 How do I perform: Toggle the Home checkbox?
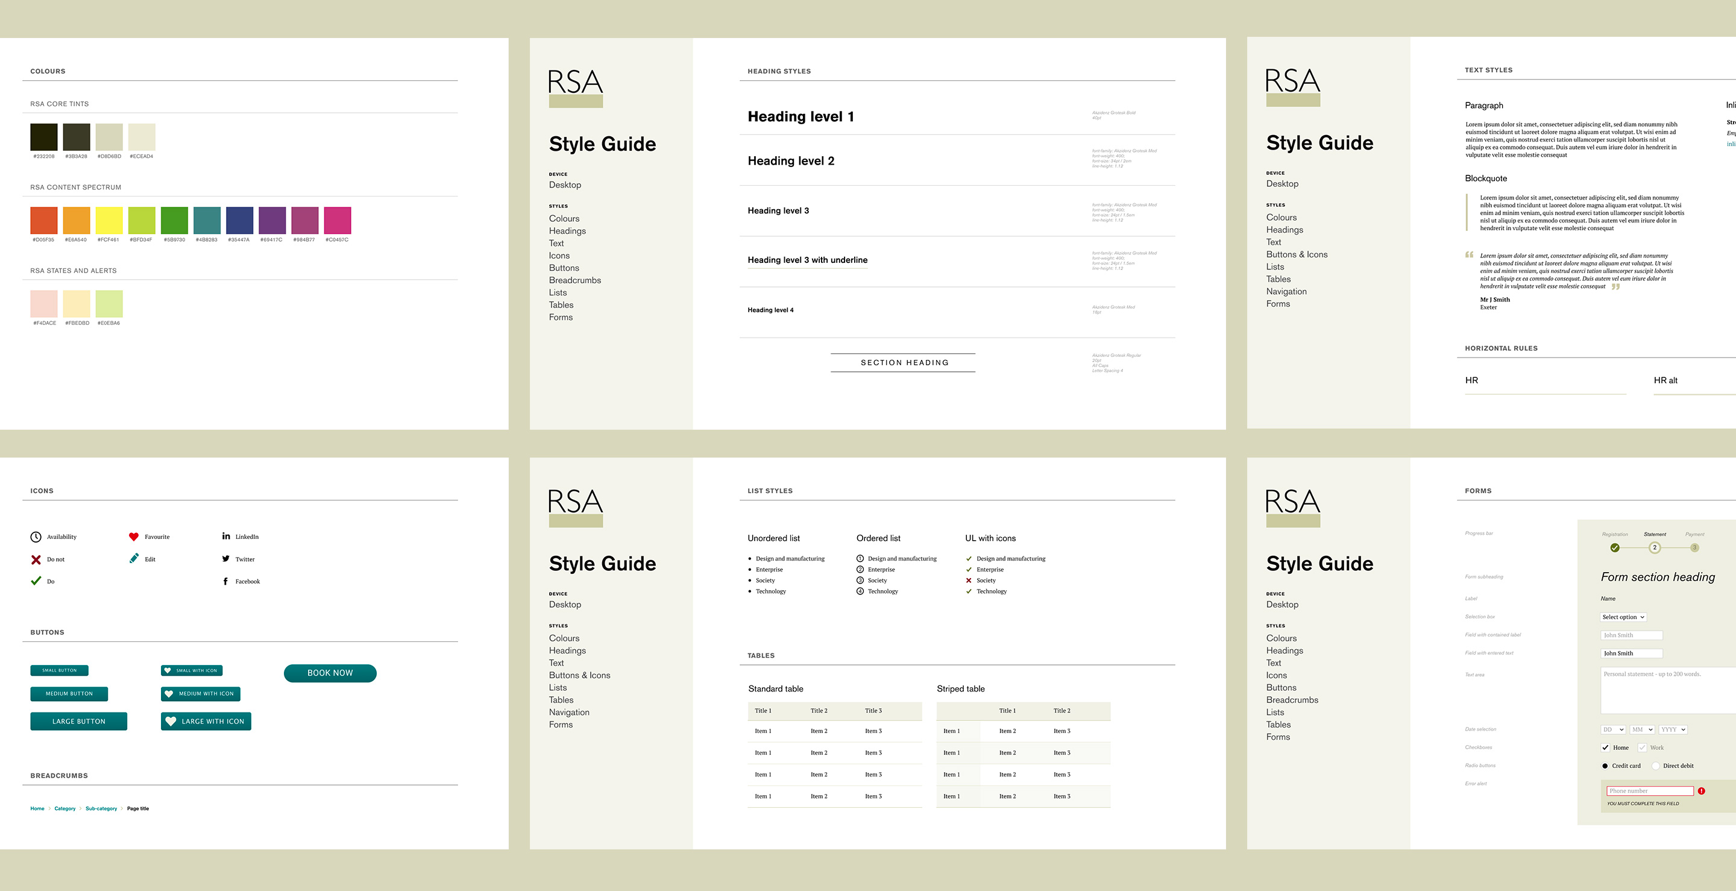1605,748
